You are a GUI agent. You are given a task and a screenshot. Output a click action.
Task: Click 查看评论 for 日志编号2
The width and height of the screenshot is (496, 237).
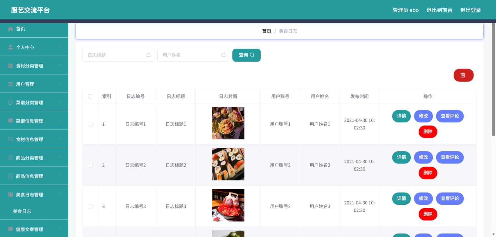coord(450,157)
